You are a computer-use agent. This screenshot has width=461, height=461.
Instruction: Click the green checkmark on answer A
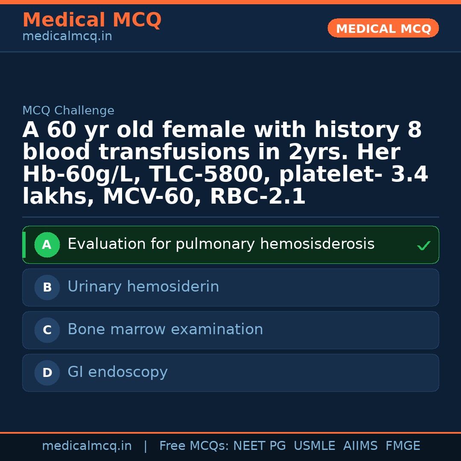pos(423,246)
